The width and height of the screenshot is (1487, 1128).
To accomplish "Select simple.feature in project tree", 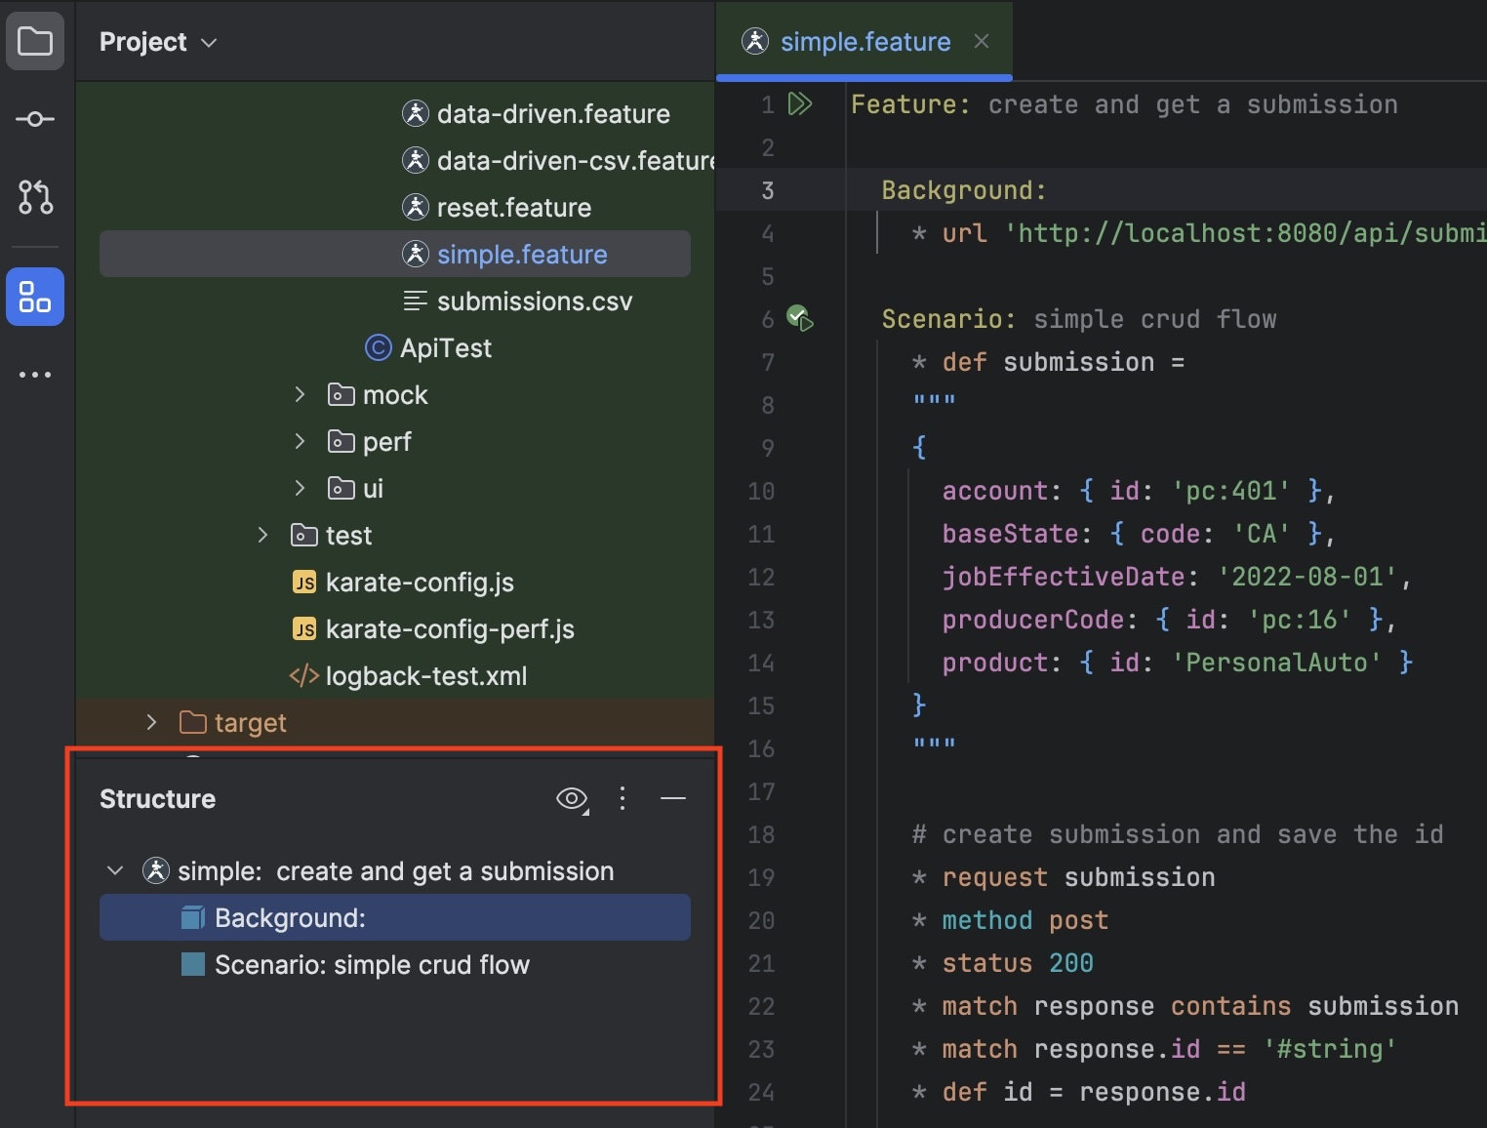I will 395,255.
